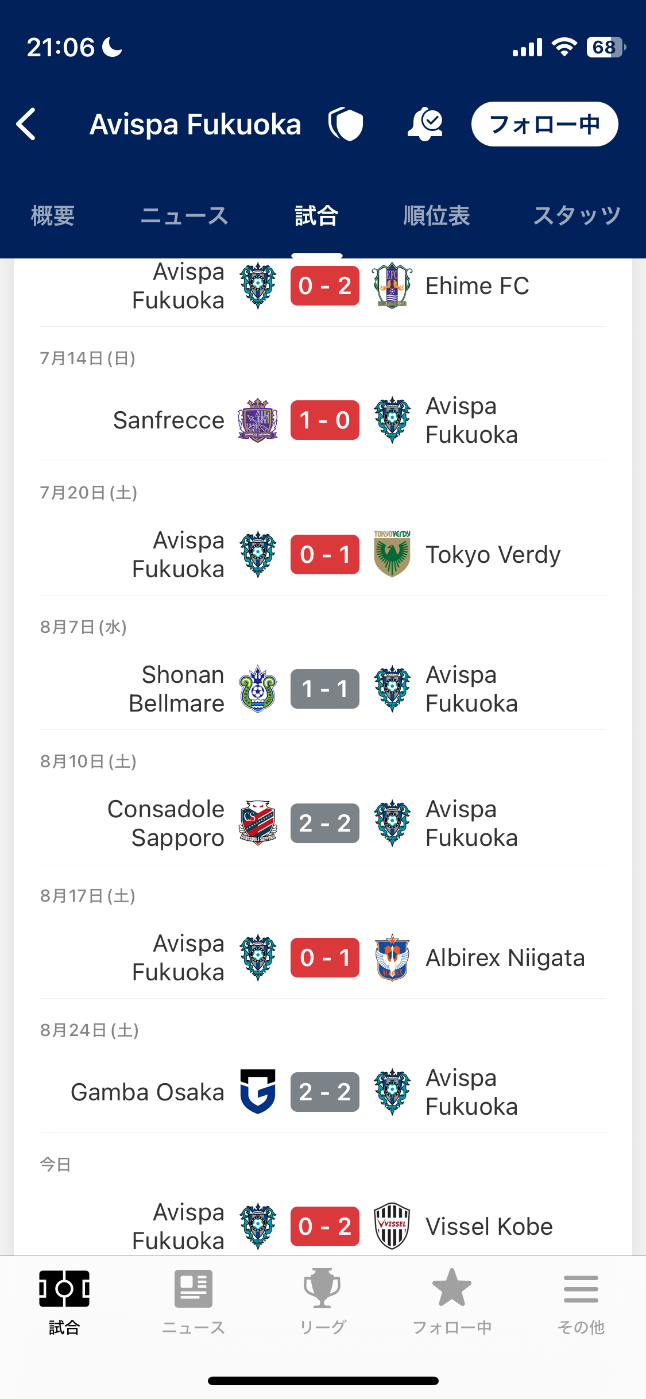Open the フォロー中 star in bottom bar

pyautogui.click(x=452, y=1301)
